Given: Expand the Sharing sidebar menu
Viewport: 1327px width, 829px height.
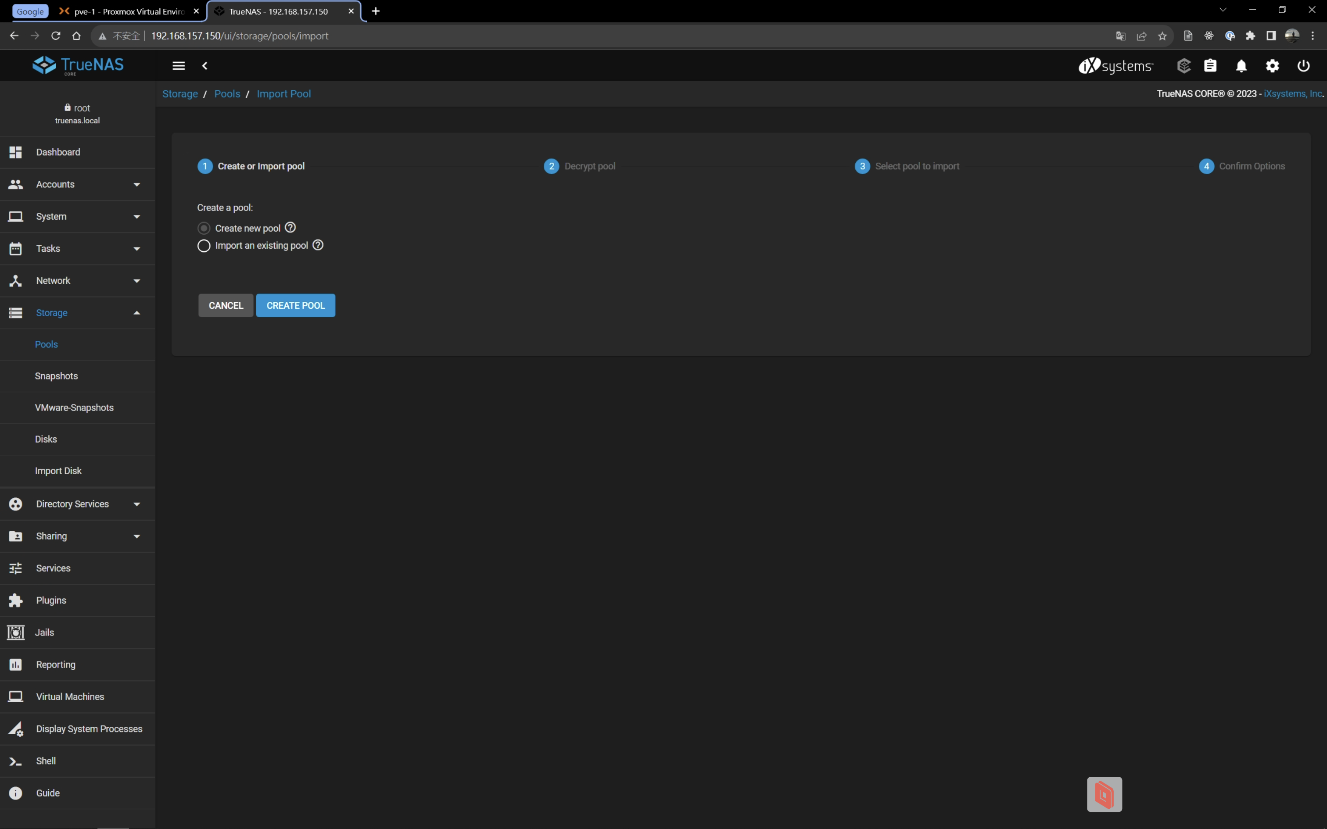Looking at the screenshot, I should [x=77, y=536].
